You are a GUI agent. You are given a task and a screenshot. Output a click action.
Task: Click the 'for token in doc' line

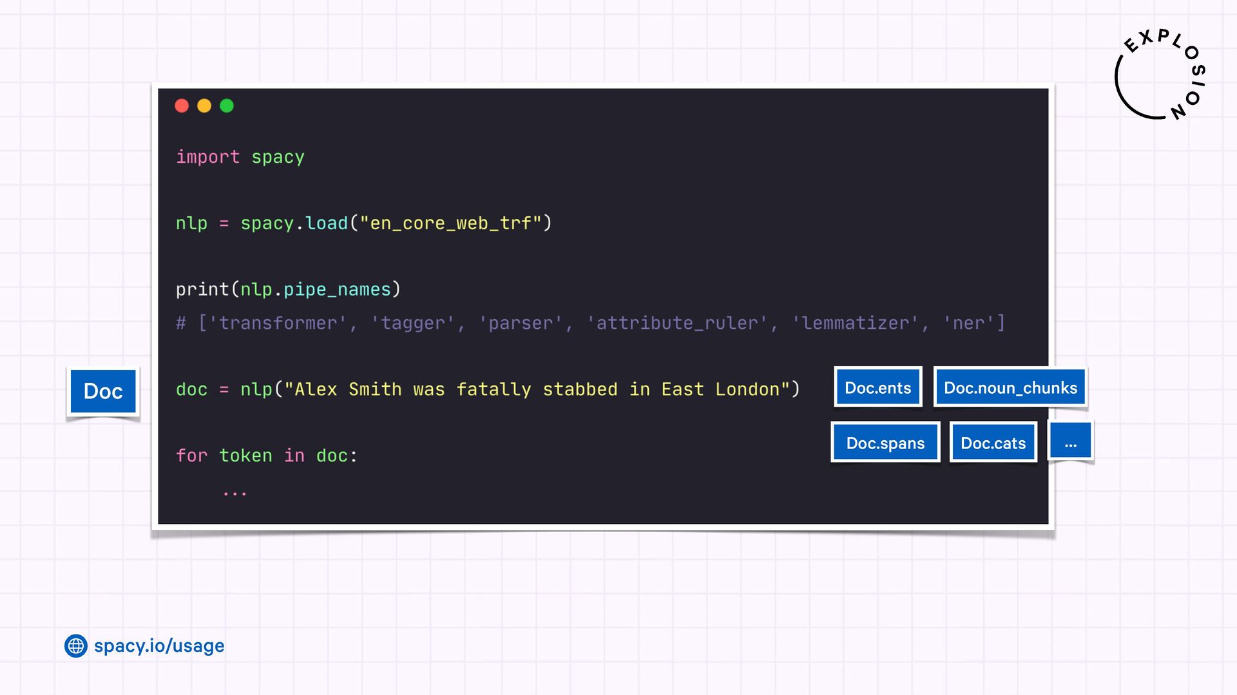pyautogui.click(x=266, y=456)
